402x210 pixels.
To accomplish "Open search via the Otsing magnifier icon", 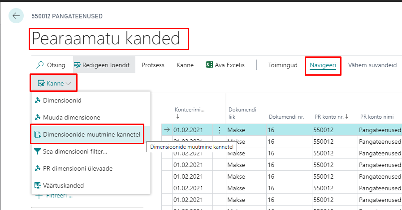I will click(x=40, y=65).
